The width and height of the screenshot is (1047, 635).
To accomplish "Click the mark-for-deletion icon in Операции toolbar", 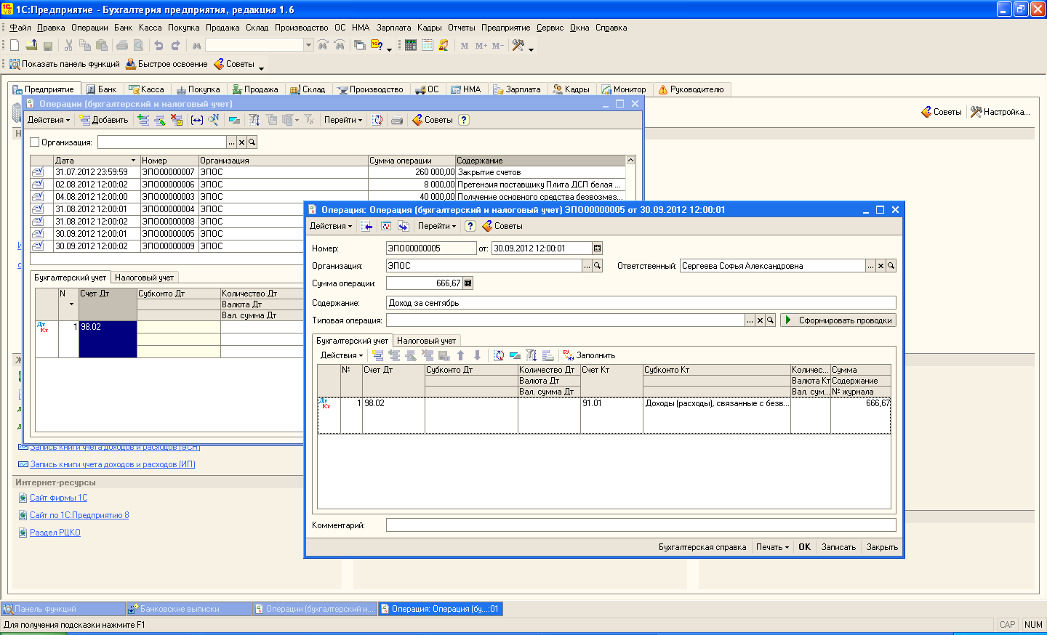I will tap(177, 120).
